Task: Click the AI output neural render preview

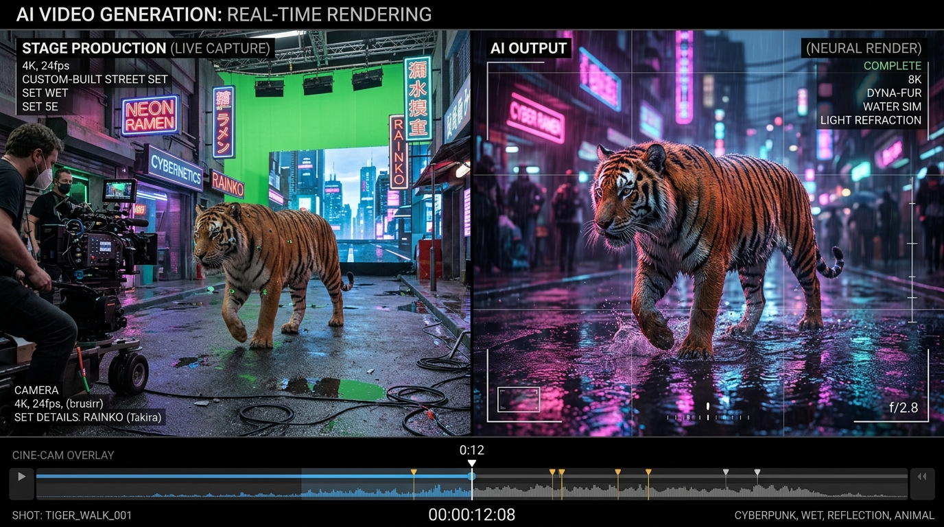Action: pyautogui.click(x=709, y=233)
